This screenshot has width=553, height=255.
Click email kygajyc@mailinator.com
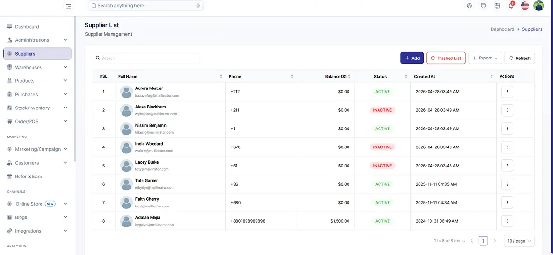pyautogui.click(x=155, y=225)
